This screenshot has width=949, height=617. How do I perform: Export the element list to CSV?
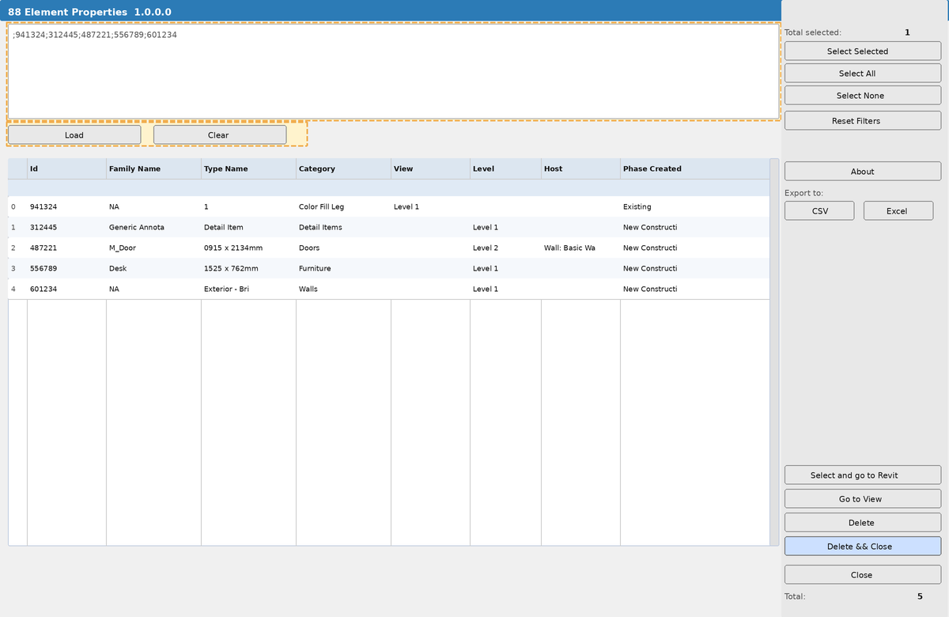(819, 210)
